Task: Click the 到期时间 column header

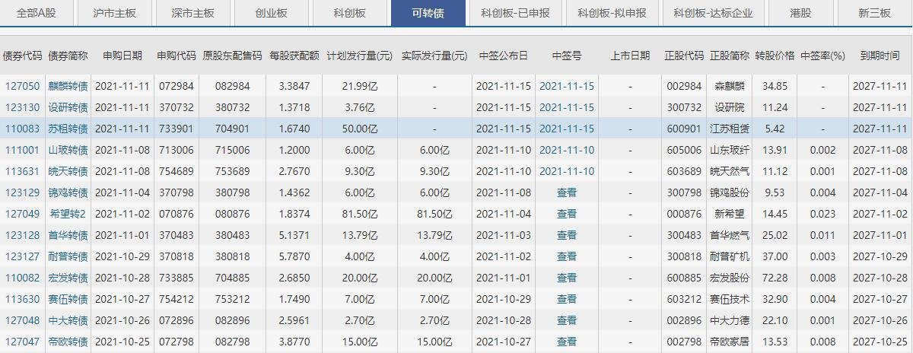Action: pos(880,56)
